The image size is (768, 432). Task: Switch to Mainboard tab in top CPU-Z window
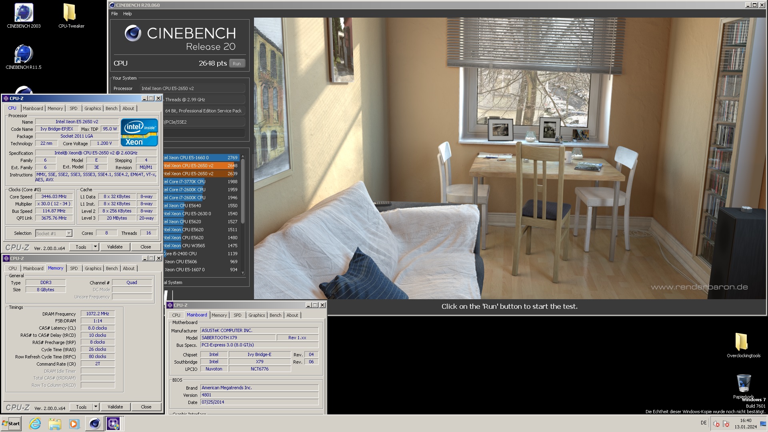tap(33, 108)
